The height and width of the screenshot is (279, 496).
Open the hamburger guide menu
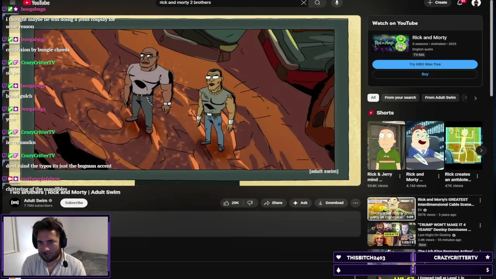click(12, 3)
